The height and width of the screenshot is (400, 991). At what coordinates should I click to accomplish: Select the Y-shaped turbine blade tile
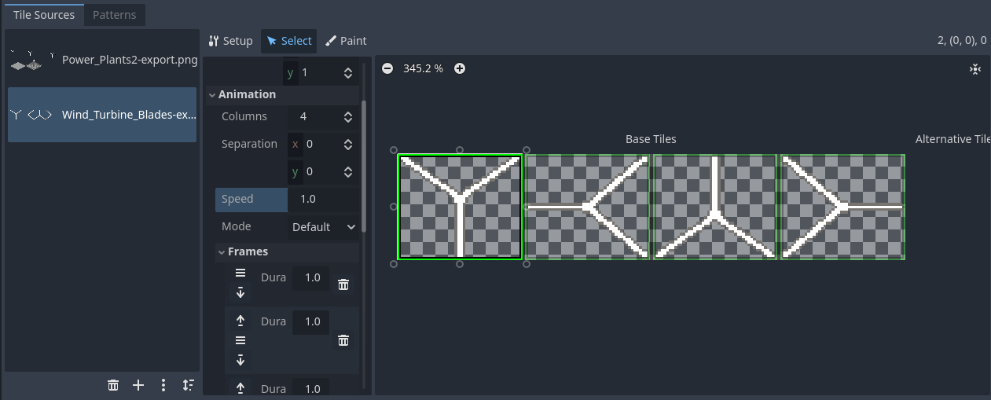click(460, 207)
